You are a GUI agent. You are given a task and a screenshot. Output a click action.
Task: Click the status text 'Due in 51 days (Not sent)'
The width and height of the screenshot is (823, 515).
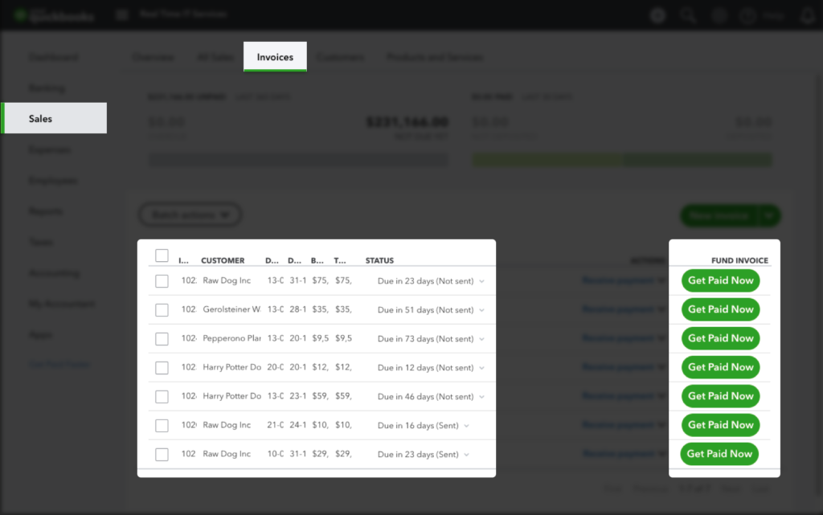click(x=425, y=310)
